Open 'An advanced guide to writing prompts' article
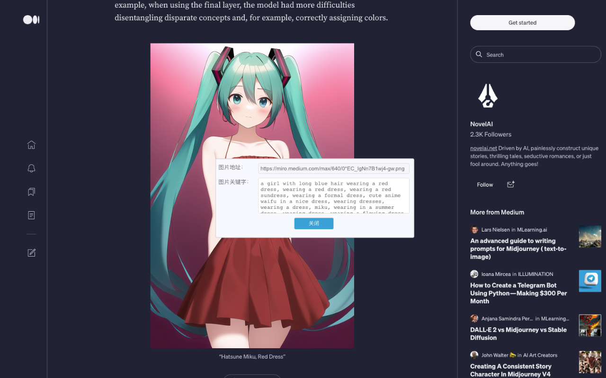 [518, 249]
